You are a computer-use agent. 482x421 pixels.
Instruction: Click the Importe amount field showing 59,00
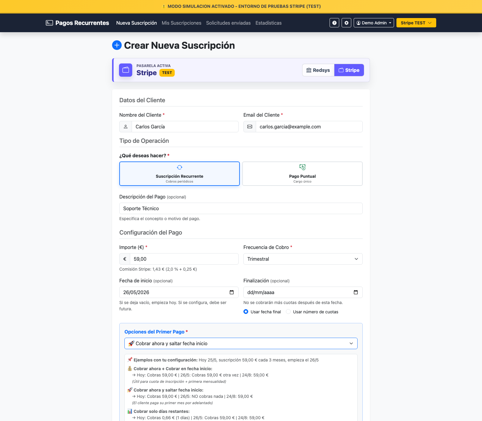pyautogui.click(x=184, y=259)
